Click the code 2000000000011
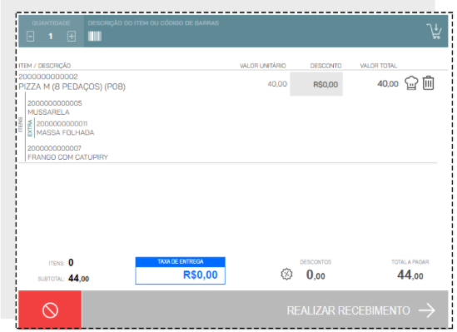The image size is (457, 332). [x=62, y=124]
